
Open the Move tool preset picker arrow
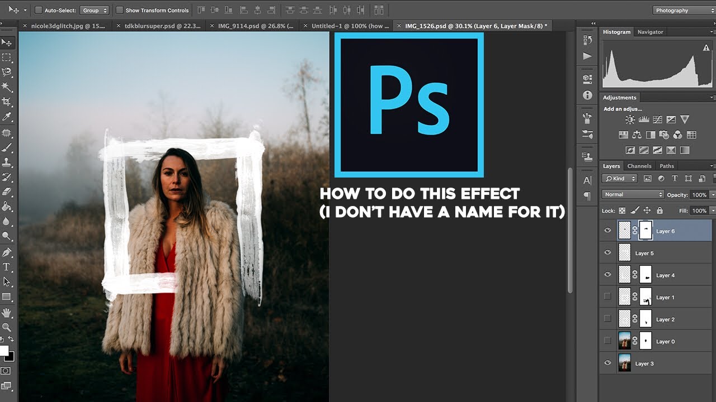click(x=25, y=10)
